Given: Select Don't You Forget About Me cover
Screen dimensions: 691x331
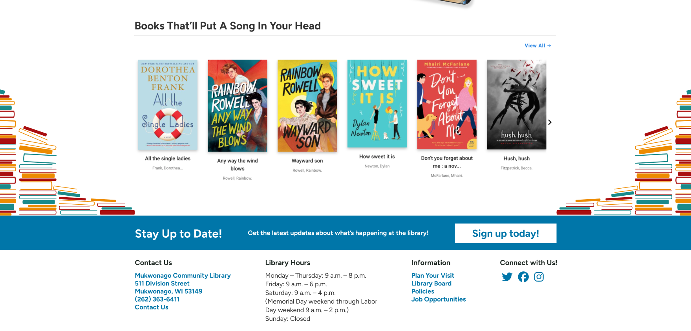Looking at the screenshot, I should point(447,104).
